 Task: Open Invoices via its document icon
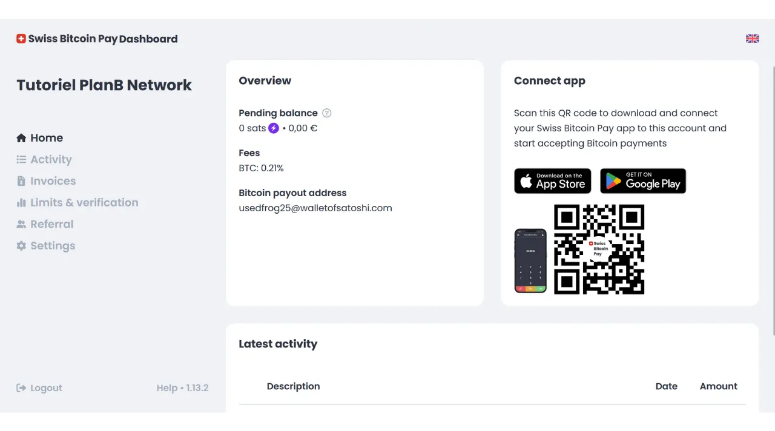pos(21,181)
